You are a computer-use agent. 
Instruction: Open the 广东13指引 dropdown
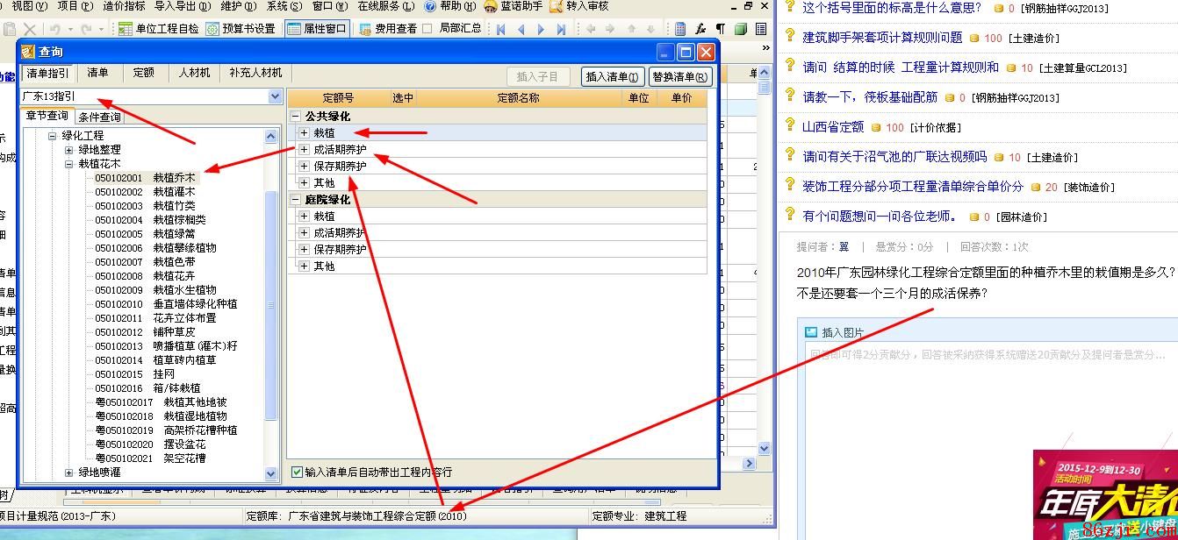pyautogui.click(x=275, y=96)
